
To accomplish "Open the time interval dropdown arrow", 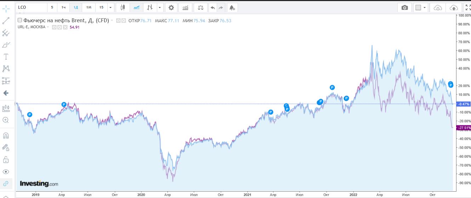I will pos(110,7).
